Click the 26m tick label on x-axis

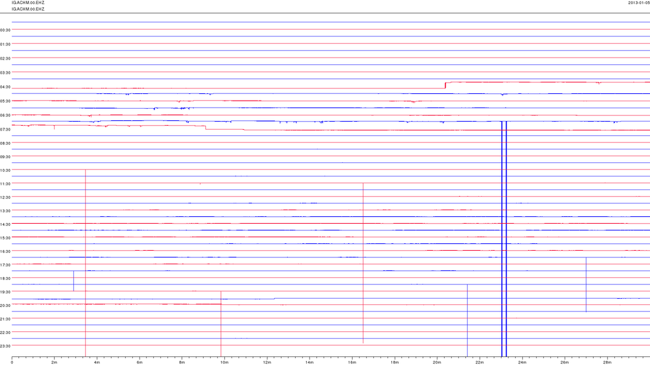coord(564,362)
